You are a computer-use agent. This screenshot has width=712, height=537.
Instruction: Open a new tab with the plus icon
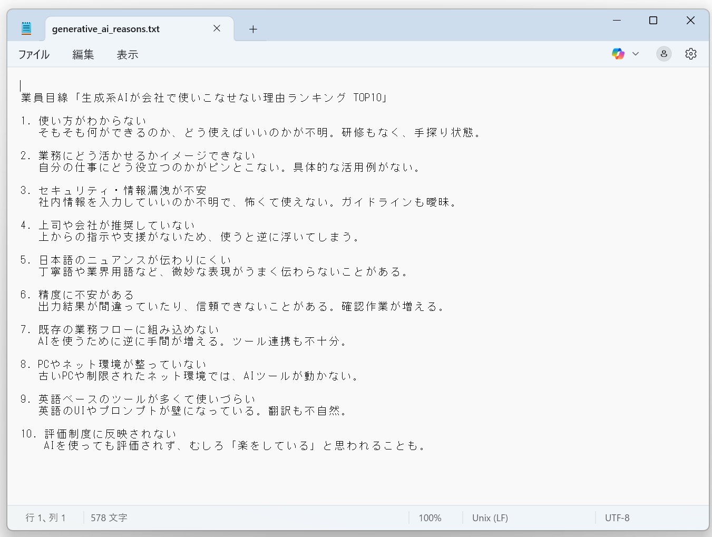point(252,29)
